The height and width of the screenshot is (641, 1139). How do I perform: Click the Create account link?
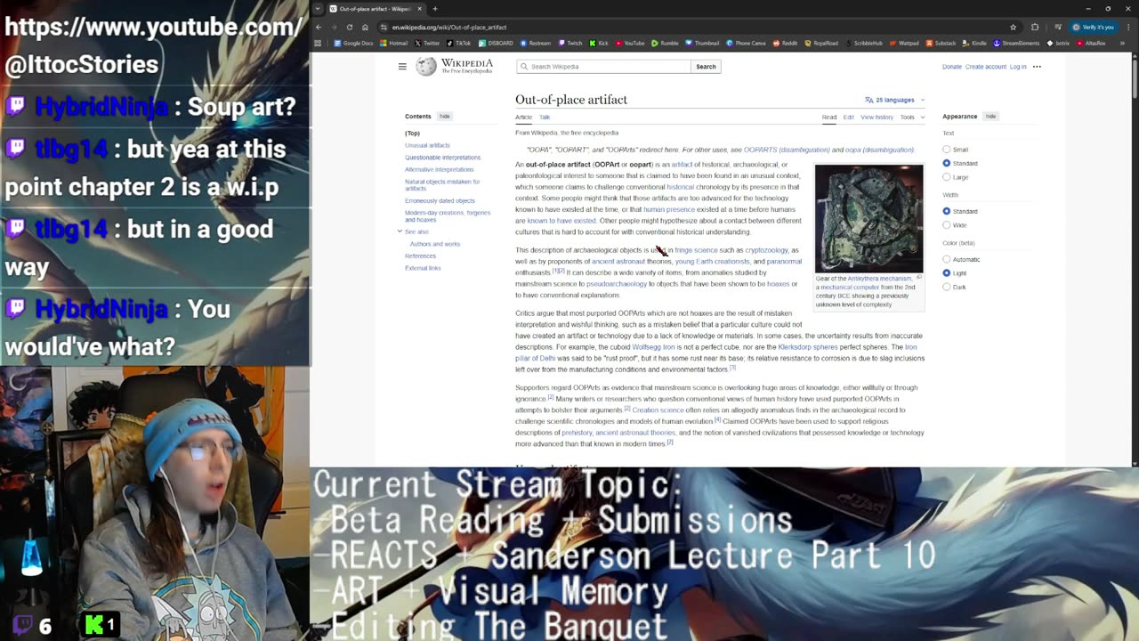coord(986,67)
